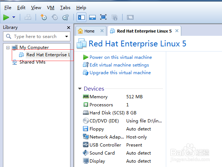Screen dimensions: 222x167
Task: Click the library search magnifier icon
Action: 9,37
